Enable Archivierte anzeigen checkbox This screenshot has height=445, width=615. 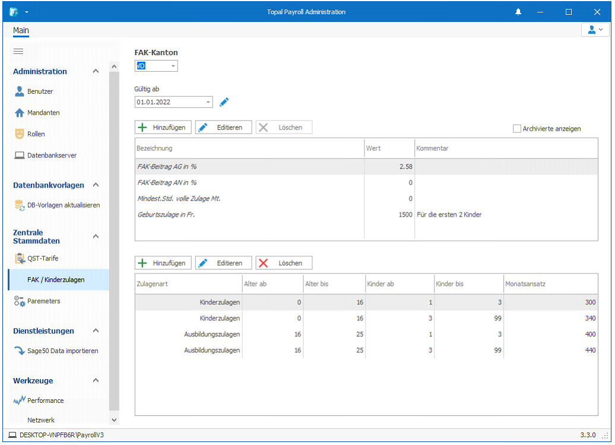[x=516, y=129]
